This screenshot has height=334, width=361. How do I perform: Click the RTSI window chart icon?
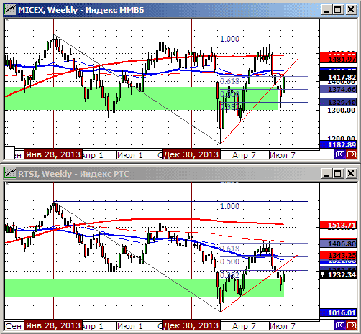(x=10, y=173)
